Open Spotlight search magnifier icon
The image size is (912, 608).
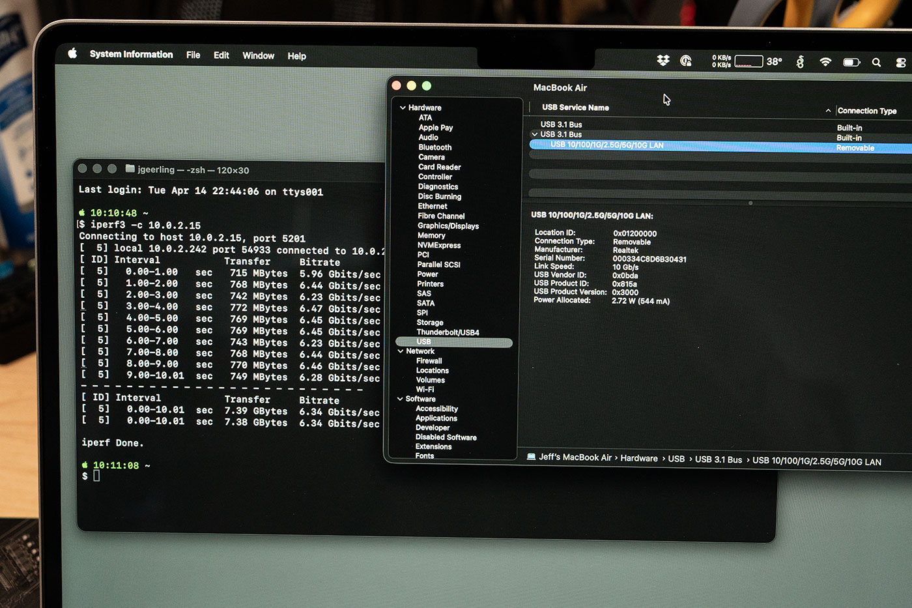tap(876, 63)
